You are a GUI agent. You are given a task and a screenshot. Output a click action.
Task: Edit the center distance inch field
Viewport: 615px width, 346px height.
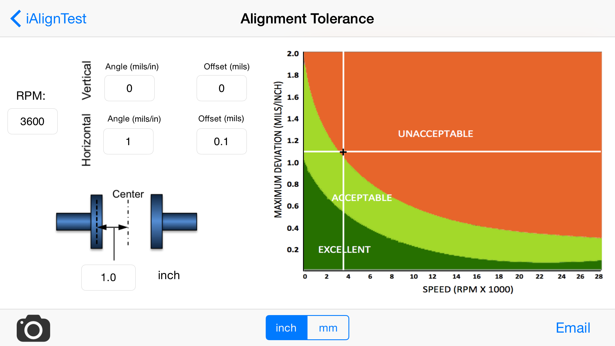[x=108, y=277]
